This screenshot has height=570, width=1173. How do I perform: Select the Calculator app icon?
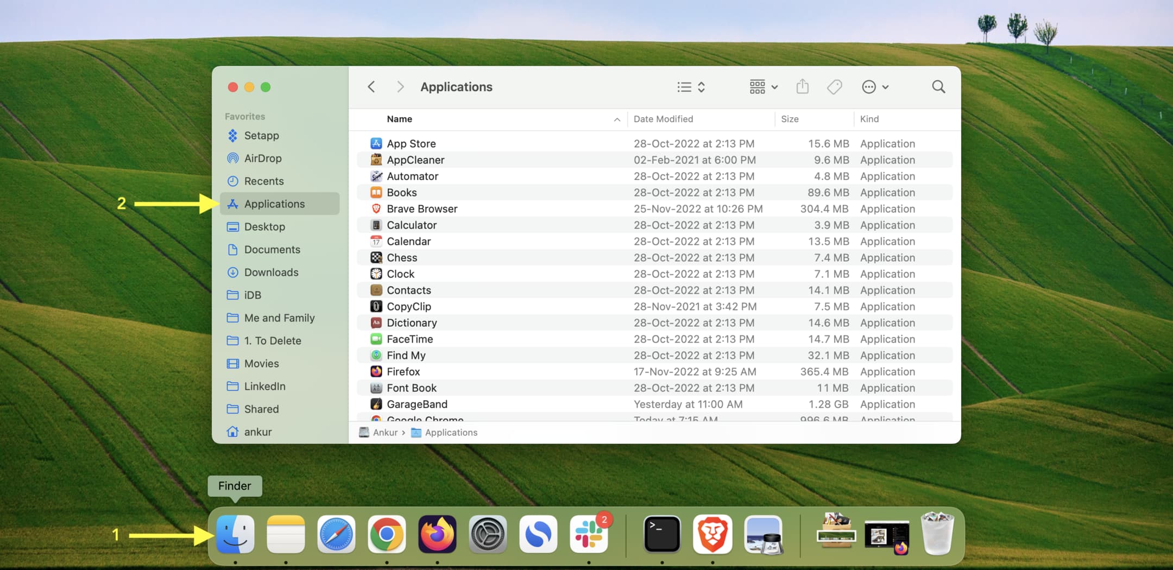(x=376, y=225)
